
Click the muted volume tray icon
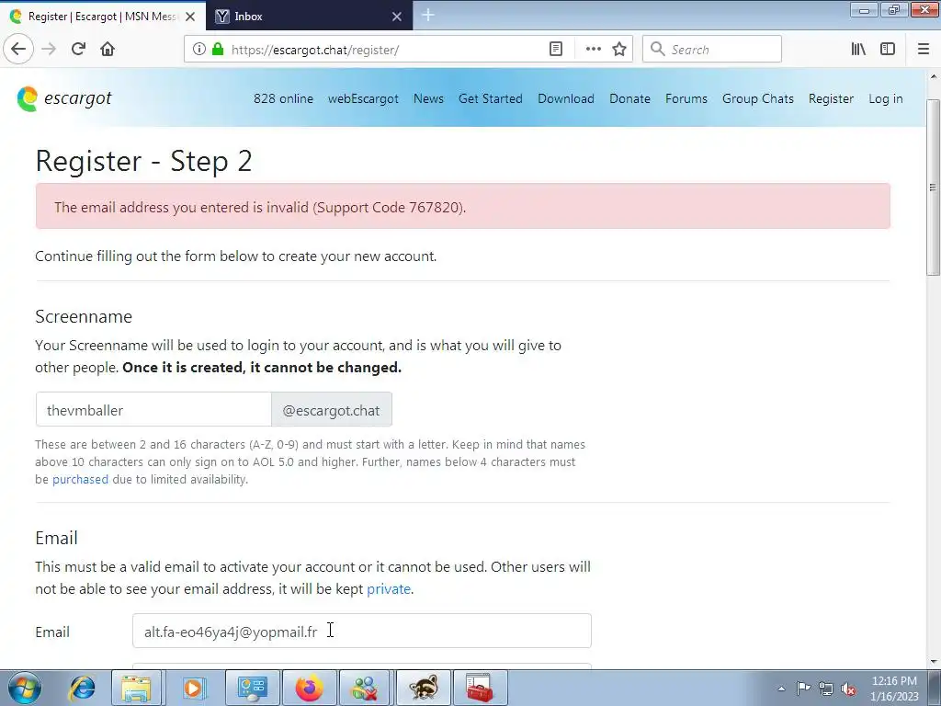click(x=848, y=689)
